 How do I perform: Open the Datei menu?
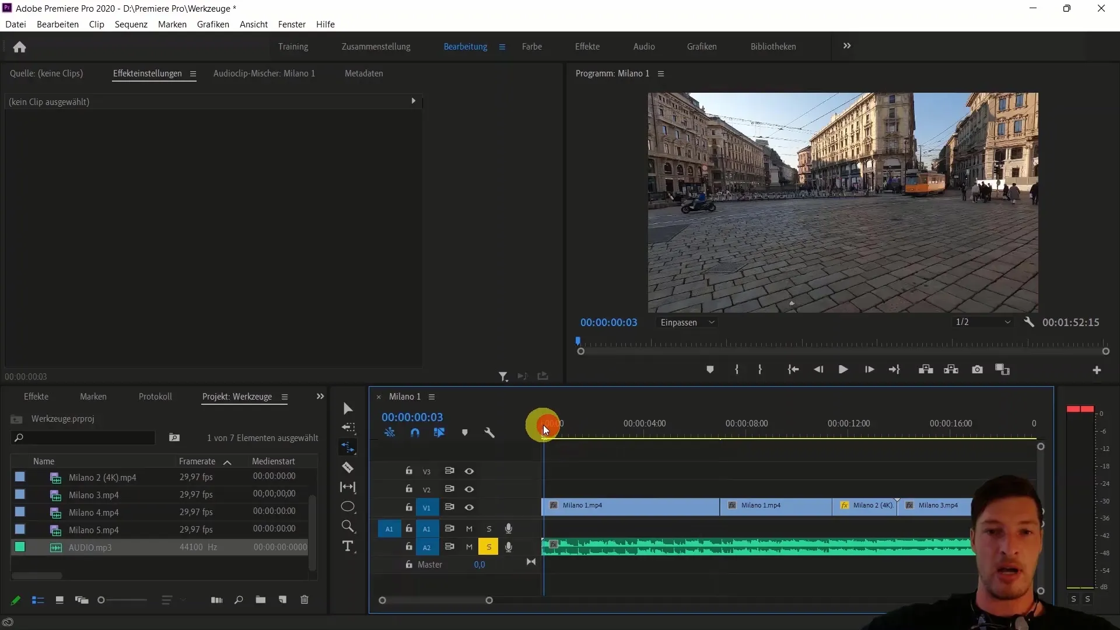[16, 24]
